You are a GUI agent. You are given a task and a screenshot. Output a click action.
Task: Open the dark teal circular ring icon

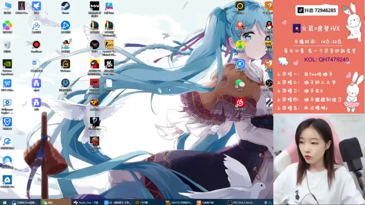point(65,83)
